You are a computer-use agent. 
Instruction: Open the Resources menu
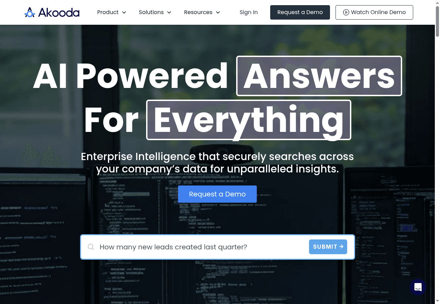198,12
